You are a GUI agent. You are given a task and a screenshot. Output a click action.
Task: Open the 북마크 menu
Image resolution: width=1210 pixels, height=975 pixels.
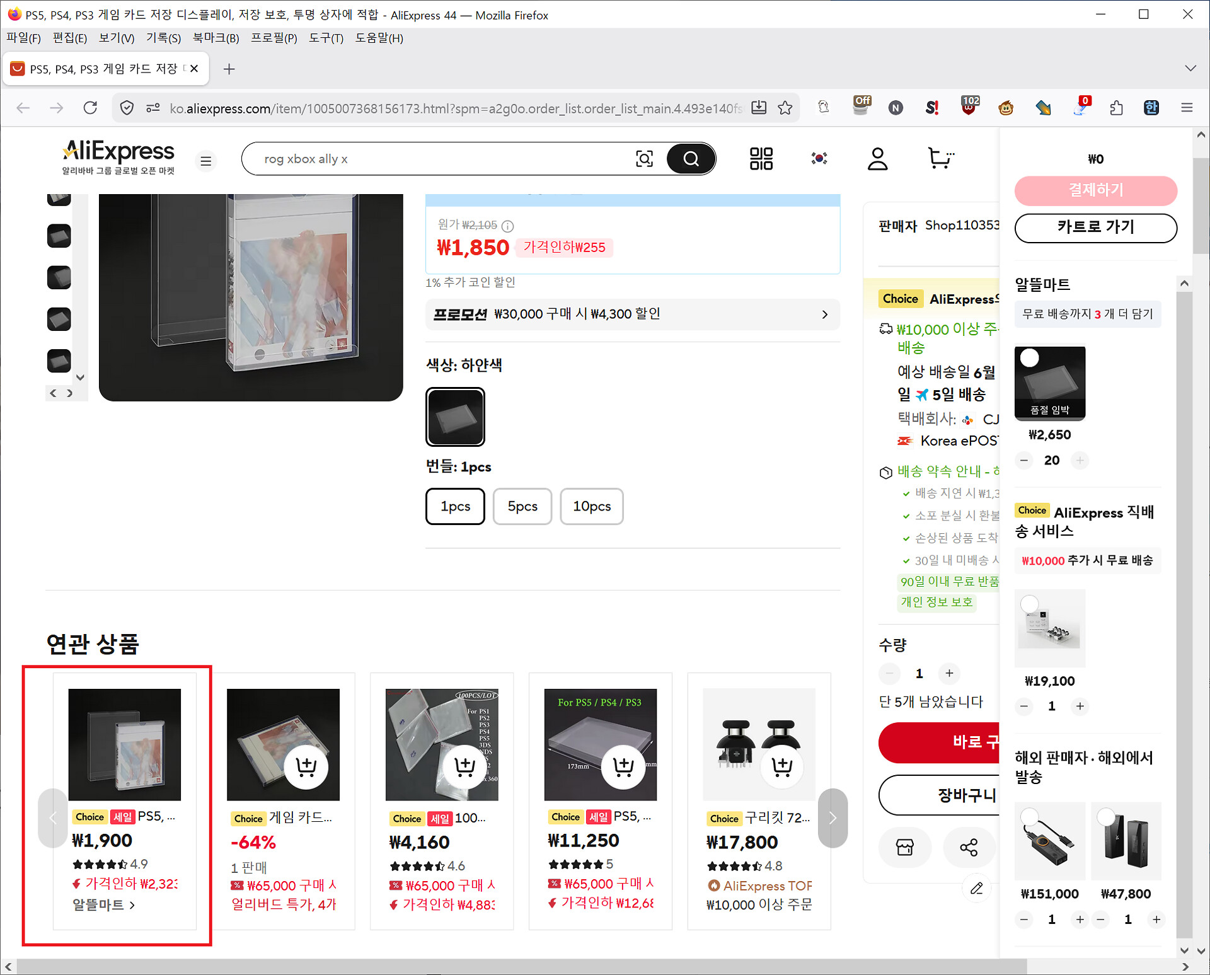coord(216,38)
